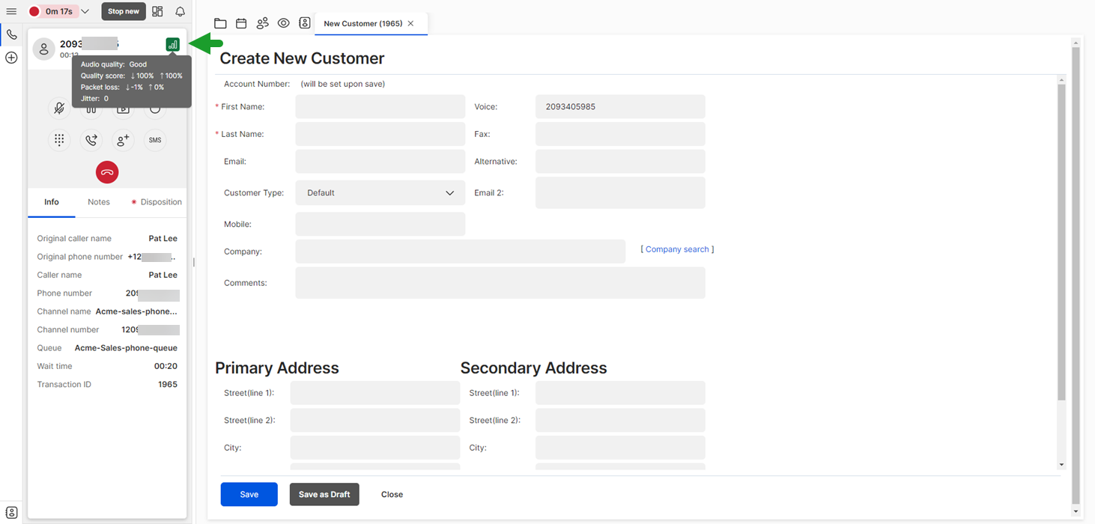
Task: Click the panel divider collapse handle
Action: tap(194, 262)
